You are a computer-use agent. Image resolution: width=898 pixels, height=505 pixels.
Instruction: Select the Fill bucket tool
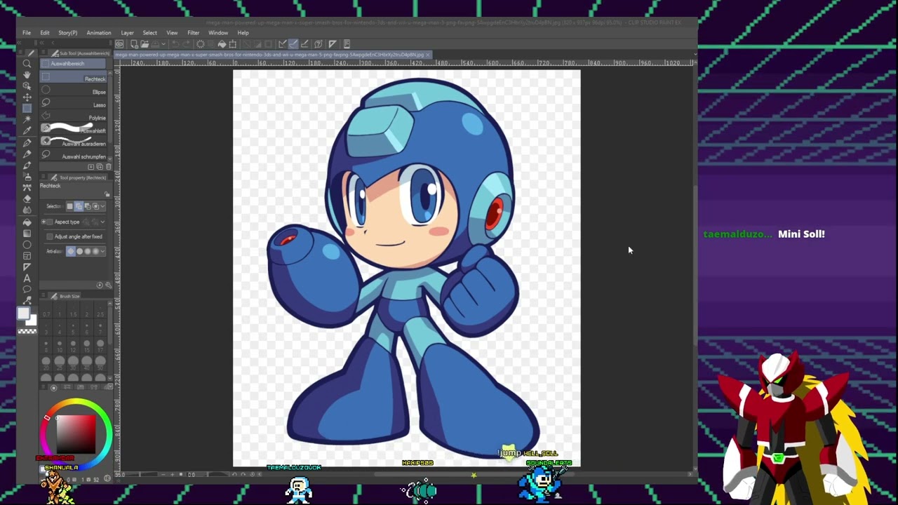point(27,222)
